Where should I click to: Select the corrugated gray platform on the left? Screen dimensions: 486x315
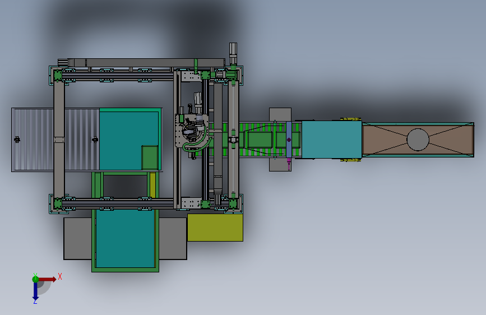[55, 140]
